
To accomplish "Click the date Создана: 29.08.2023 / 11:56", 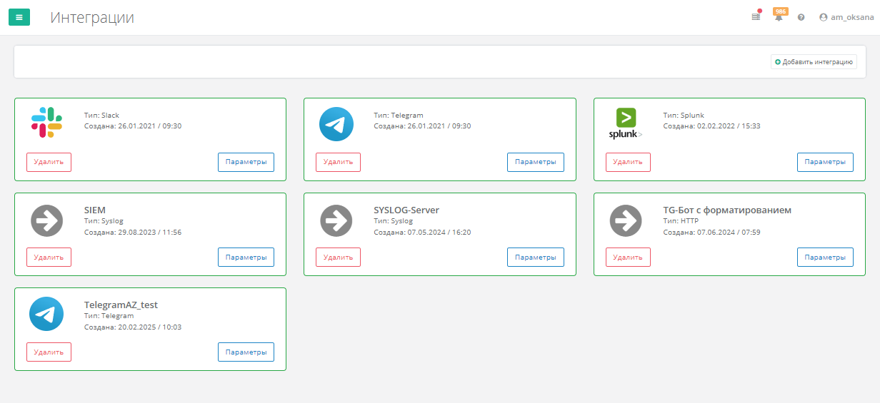I will (133, 233).
